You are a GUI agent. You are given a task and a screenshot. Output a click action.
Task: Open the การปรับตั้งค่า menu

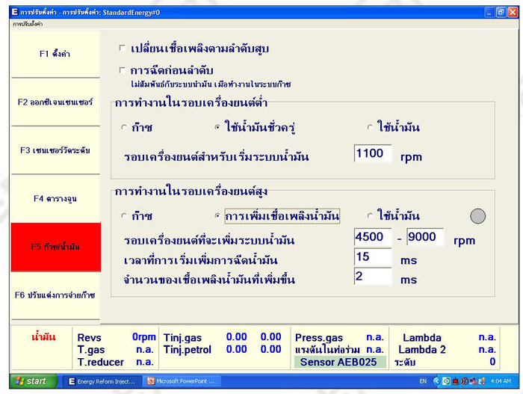click(28, 24)
